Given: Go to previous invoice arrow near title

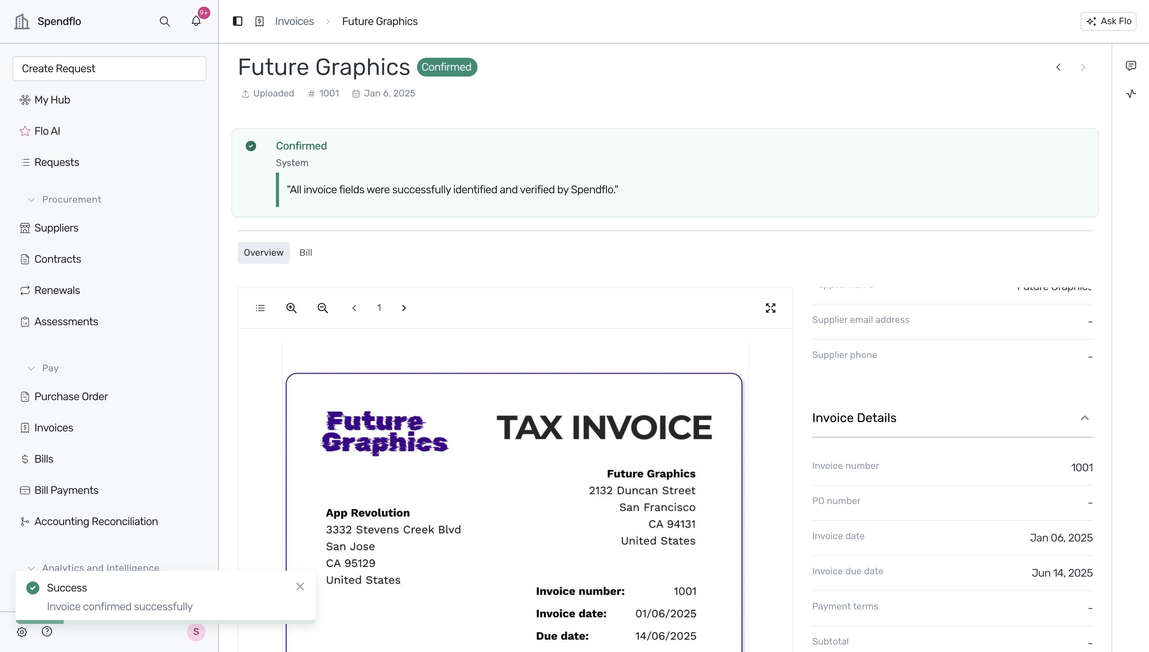Looking at the screenshot, I should (x=1058, y=67).
